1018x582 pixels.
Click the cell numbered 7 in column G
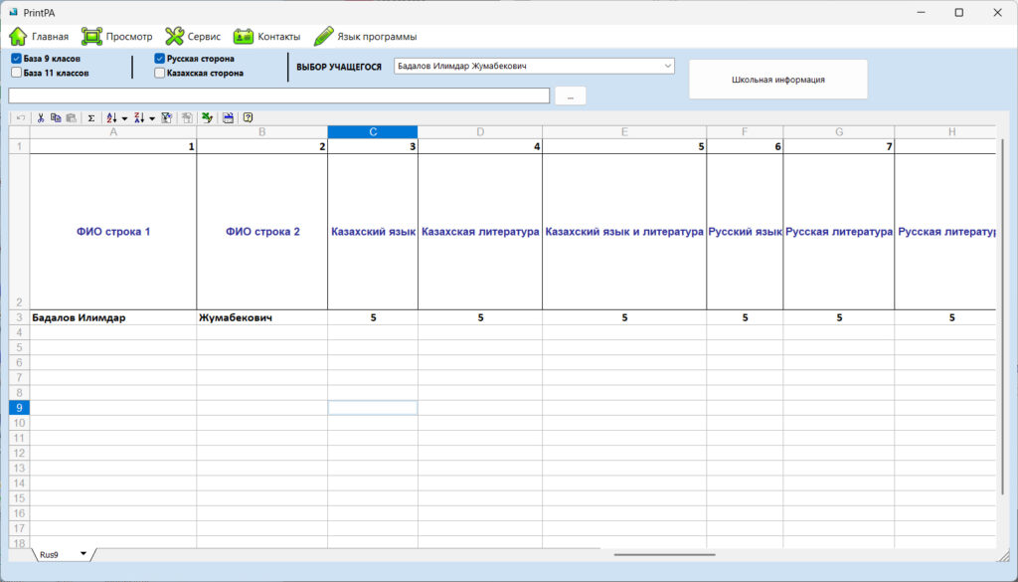(x=839, y=146)
